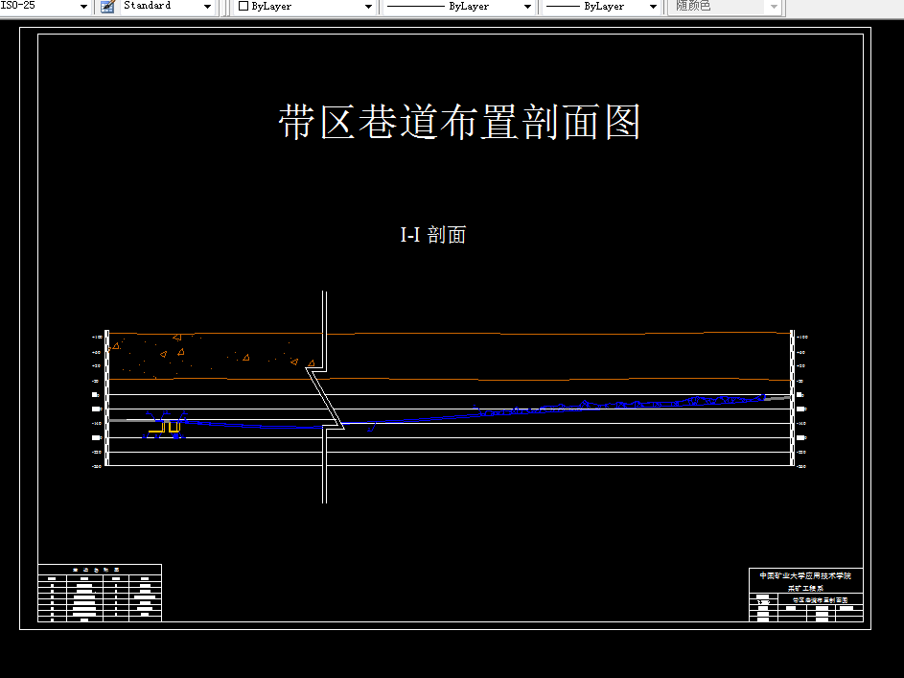Click the ByLayer color swatch box
The height and width of the screenshot is (678, 904).
tap(243, 6)
